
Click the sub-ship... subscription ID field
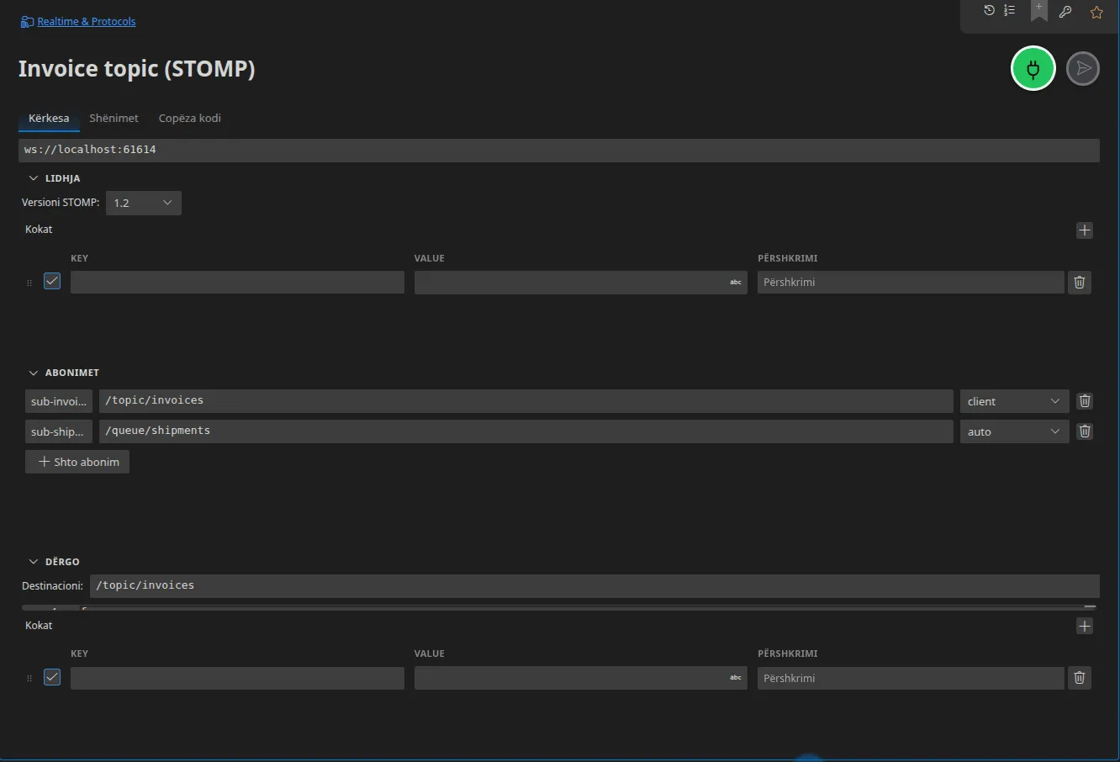[59, 431]
